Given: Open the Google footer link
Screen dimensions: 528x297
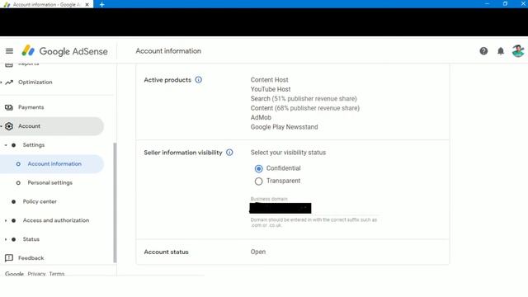Looking at the screenshot, I should pyautogui.click(x=14, y=274).
